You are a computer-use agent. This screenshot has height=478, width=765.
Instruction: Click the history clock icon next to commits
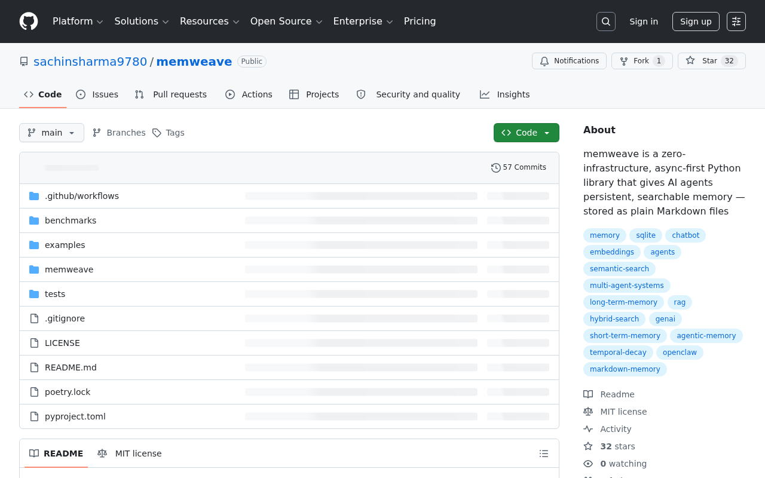click(x=496, y=168)
